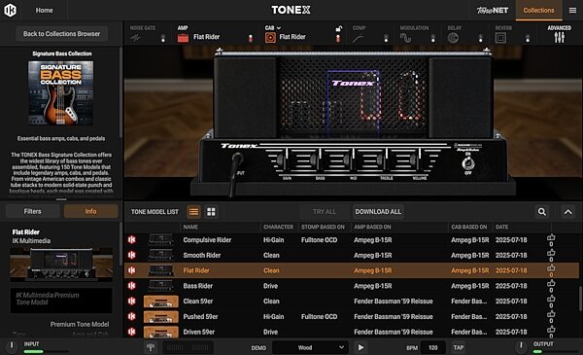Click the Driven 59er tone model name
583x355 pixels.
[199, 332]
